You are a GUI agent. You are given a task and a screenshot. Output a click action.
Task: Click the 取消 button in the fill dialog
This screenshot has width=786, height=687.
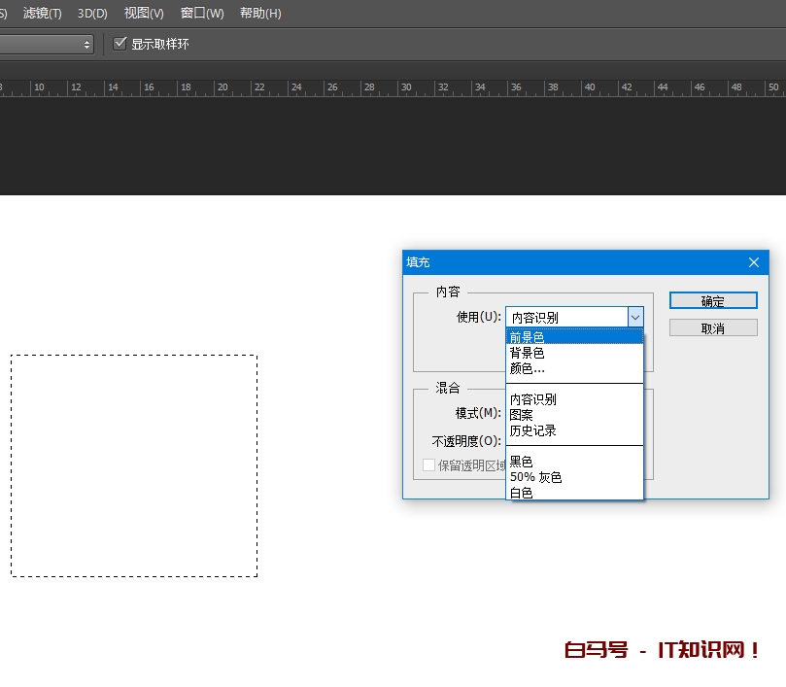713,328
